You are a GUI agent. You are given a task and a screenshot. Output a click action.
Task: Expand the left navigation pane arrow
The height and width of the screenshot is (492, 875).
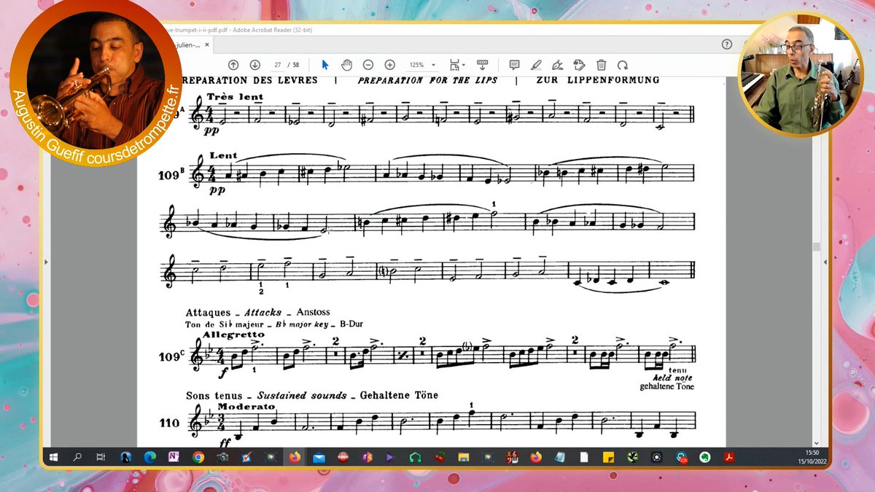46,261
